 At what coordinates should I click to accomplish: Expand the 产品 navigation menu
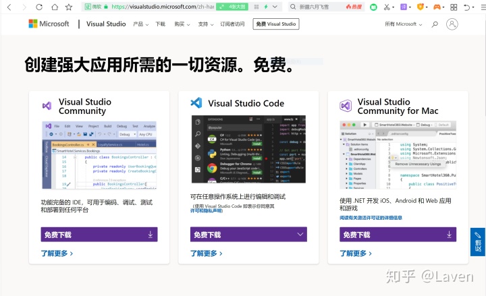pyautogui.click(x=140, y=24)
